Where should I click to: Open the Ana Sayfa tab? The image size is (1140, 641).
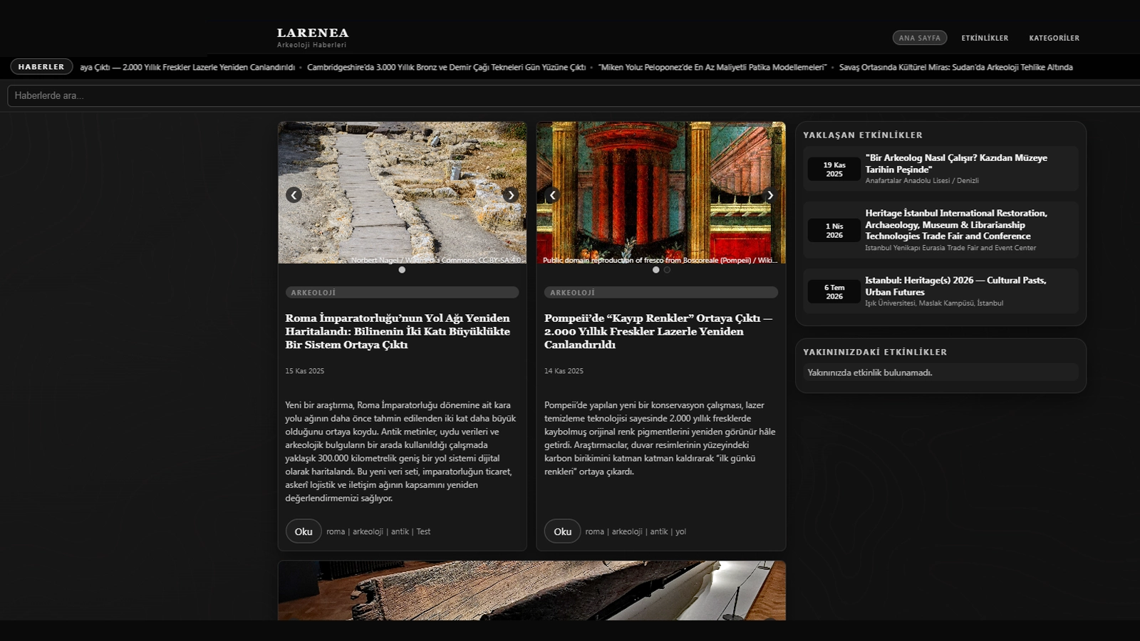coord(919,38)
